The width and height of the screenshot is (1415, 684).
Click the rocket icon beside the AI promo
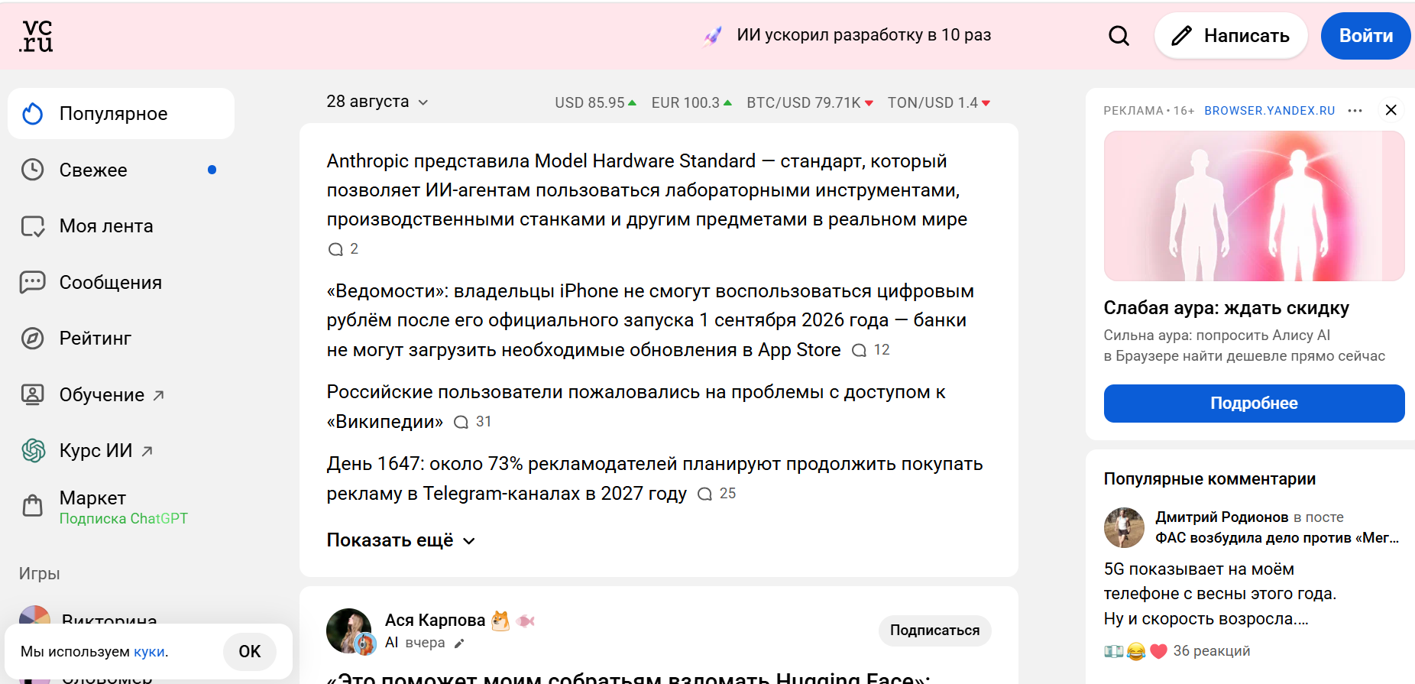pyautogui.click(x=712, y=36)
